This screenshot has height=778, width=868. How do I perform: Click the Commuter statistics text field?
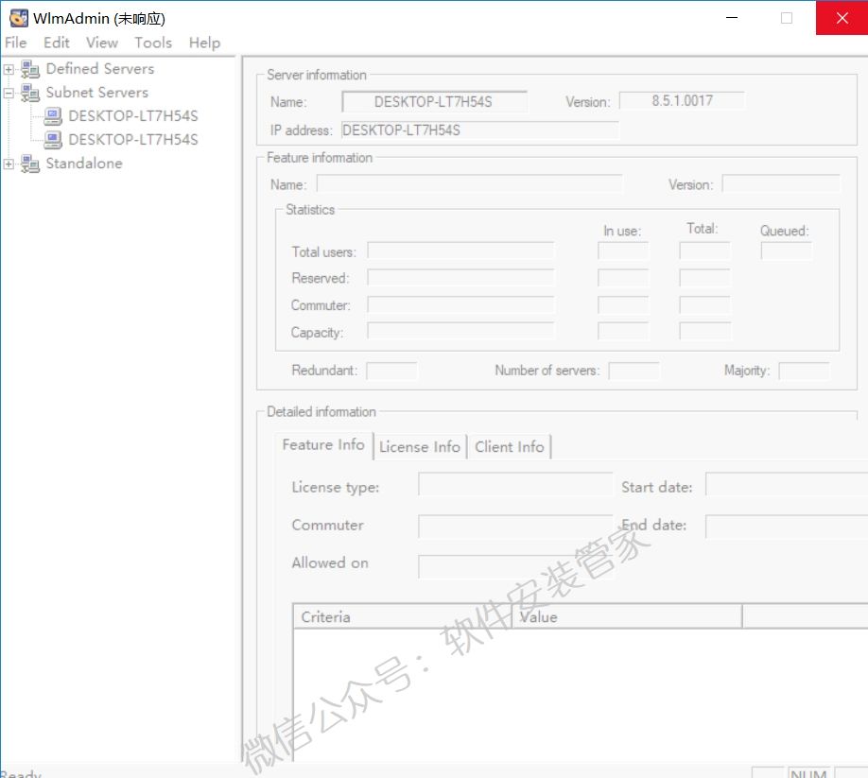(460, 304)
